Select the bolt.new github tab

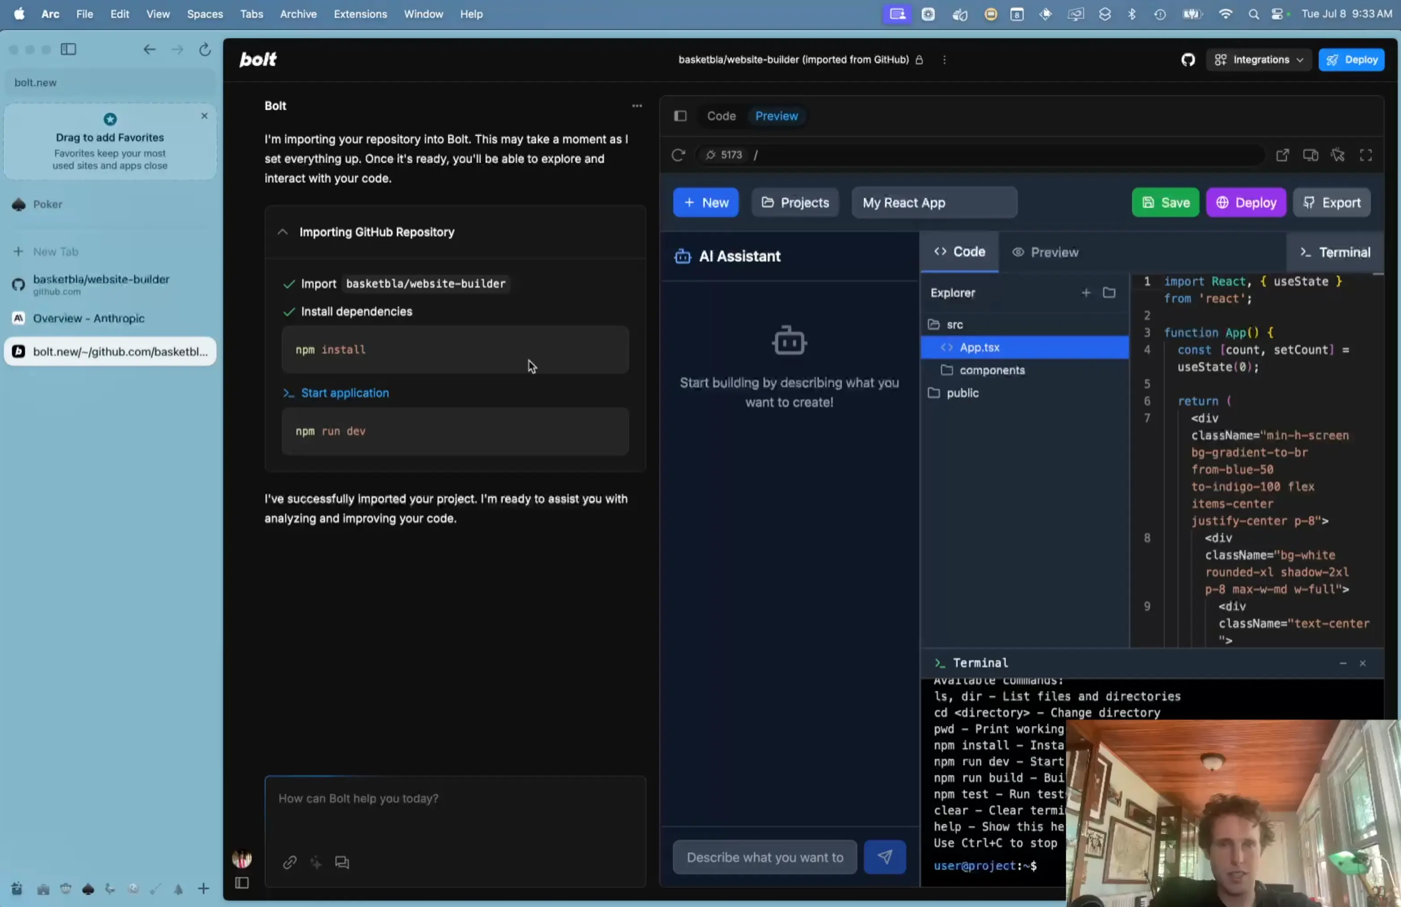(110, 351)
